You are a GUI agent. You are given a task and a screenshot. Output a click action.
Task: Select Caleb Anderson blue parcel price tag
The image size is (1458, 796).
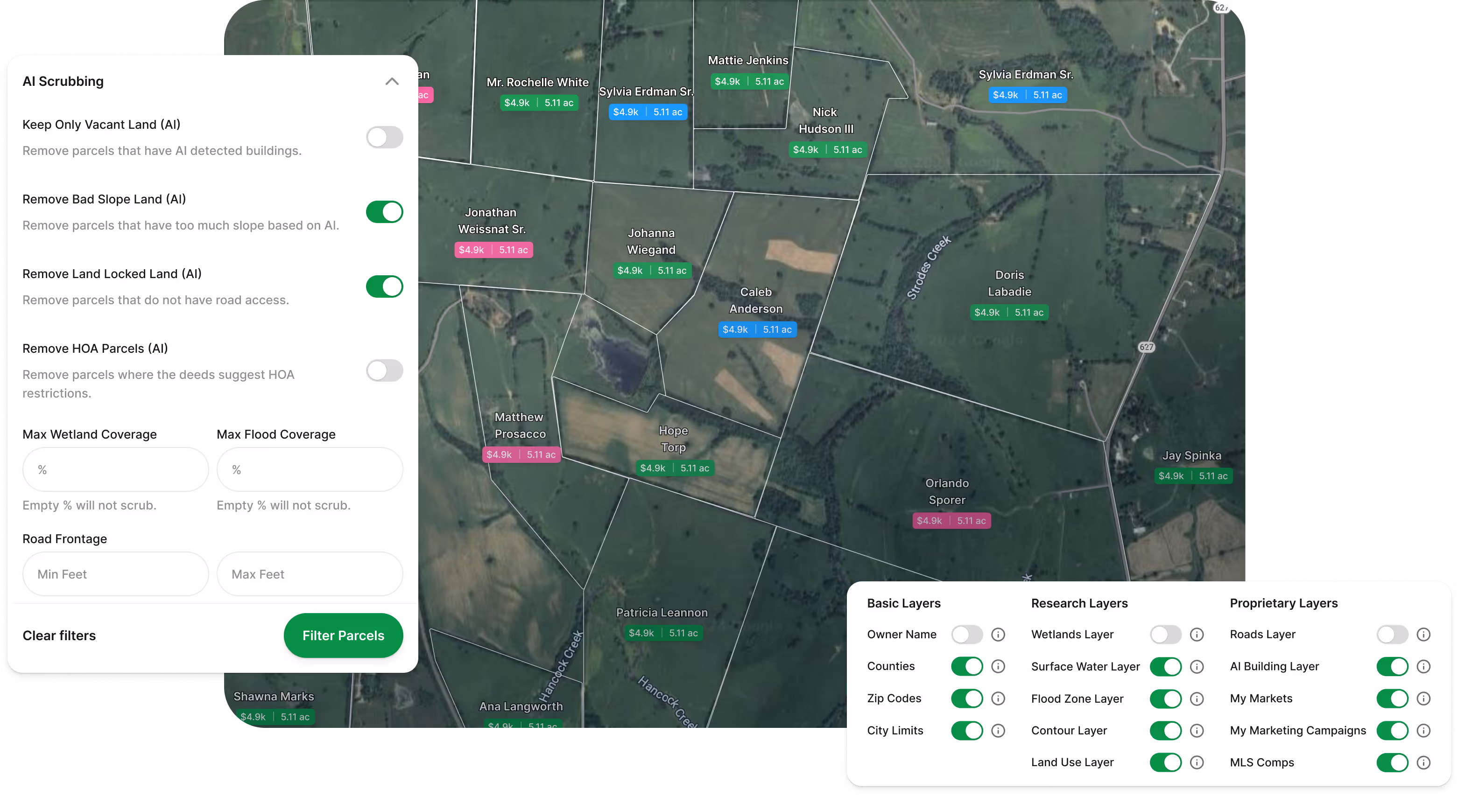(757, 329)
